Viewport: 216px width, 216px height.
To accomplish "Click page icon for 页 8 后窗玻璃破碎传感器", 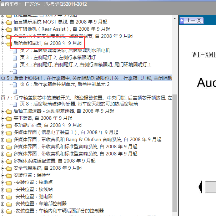I will click(15, 104).
